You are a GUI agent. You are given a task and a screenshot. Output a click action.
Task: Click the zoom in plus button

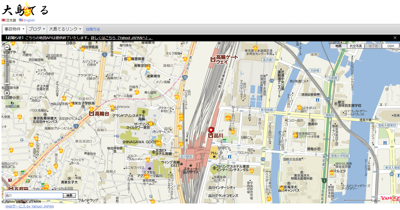pyautogui.click(x=7, y=93)
